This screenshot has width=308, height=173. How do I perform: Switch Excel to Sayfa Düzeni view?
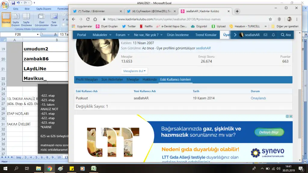(x=16, y=20)
